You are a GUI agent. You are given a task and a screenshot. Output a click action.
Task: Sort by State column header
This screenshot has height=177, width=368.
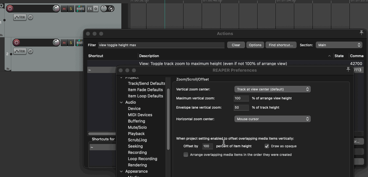coord(339,56)
